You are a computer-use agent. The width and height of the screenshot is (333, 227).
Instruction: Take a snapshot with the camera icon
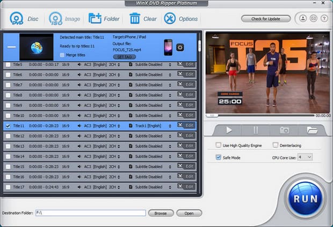(284, 130)
